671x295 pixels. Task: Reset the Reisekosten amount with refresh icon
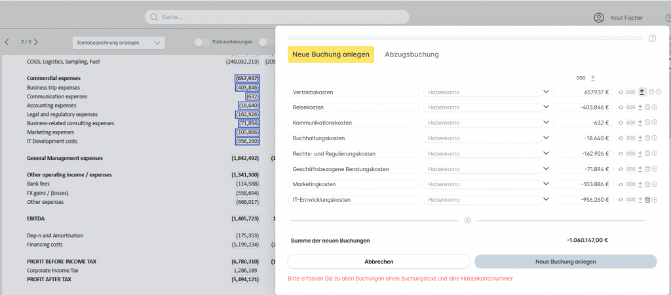coord(621,108)
